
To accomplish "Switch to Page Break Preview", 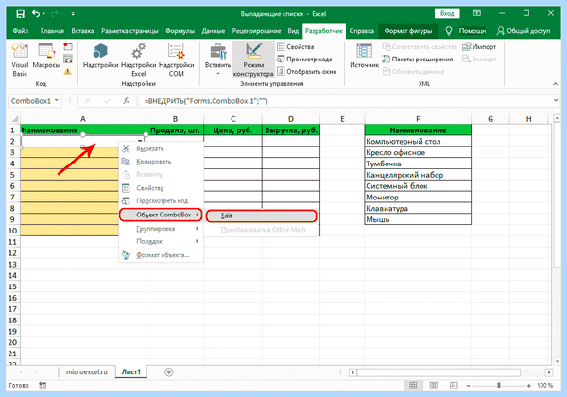I will click(454, 386).
